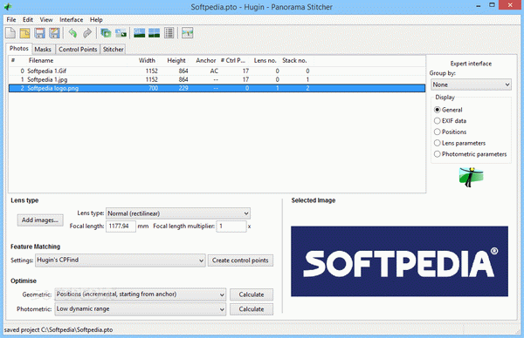The width and height of the screenshot is (524, 338).
Task: Open the Group by dropdown
Action: (471, 84)
